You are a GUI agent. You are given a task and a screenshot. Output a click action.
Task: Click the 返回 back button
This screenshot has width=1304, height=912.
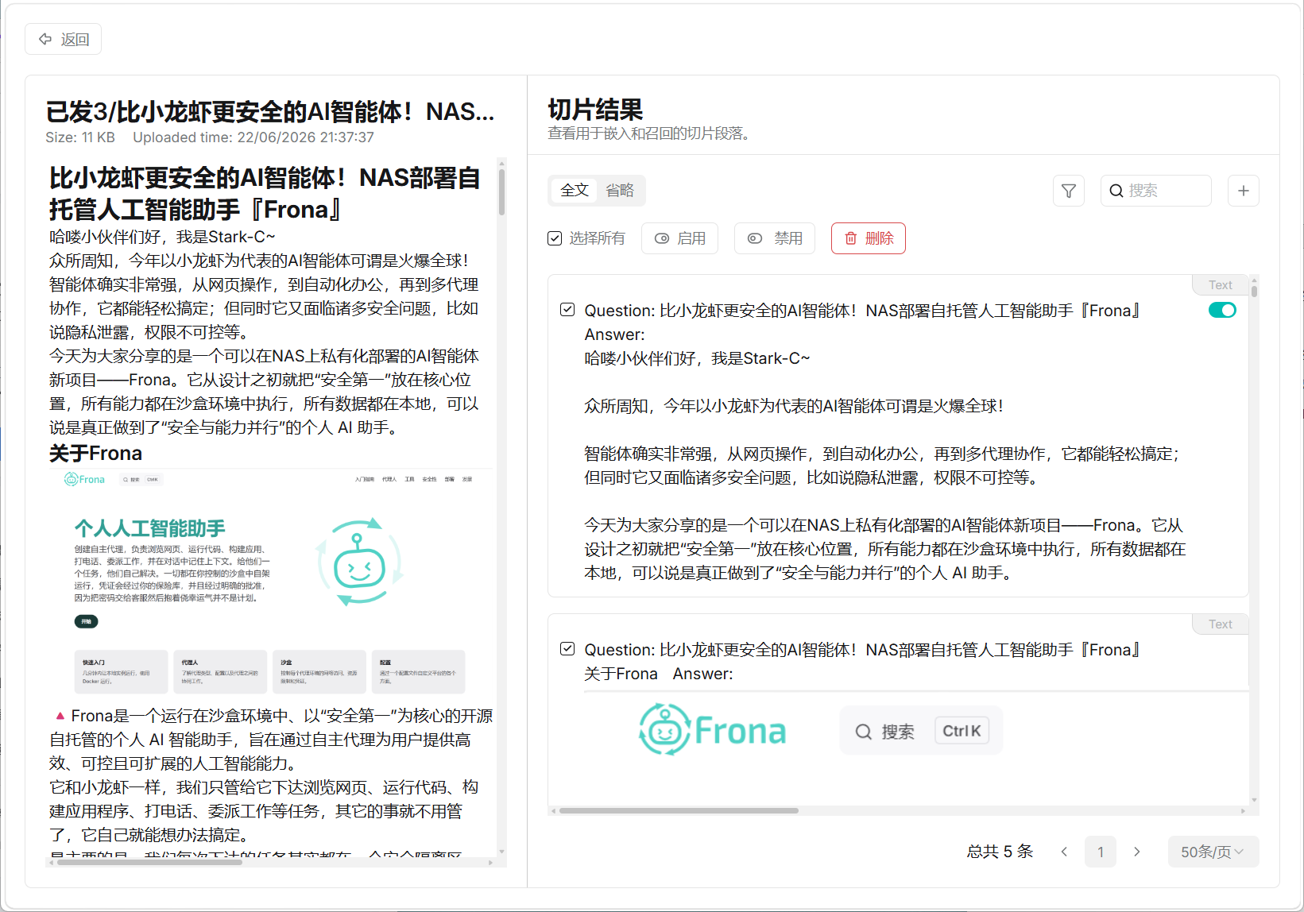[63, 39]
